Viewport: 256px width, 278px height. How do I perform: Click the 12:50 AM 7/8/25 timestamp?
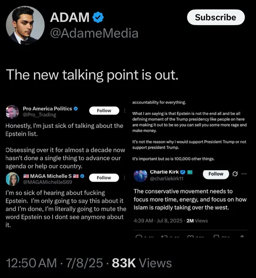tap(54, 263)
